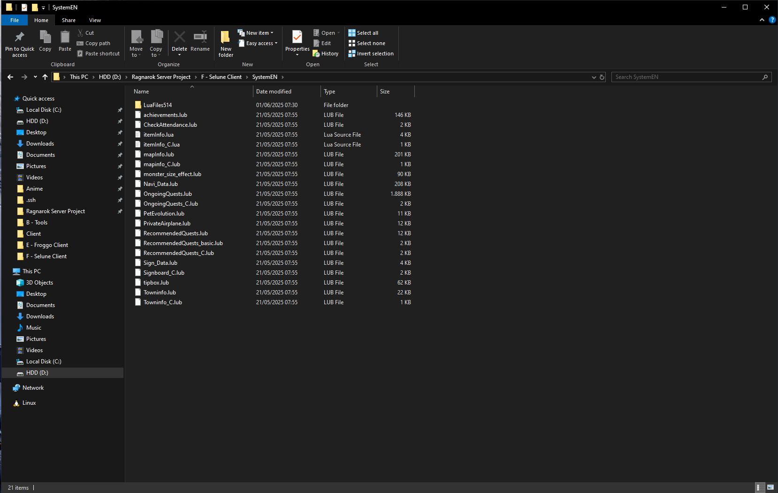
Task: Switch to the View ribbon tab
Action: tap(95, 20)
